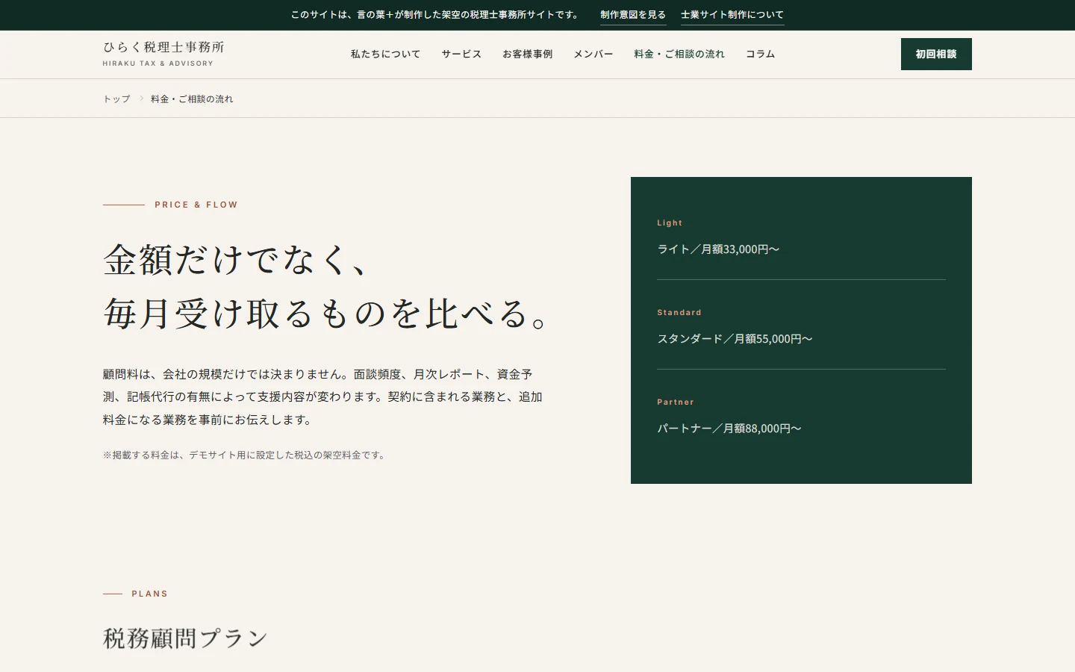Viewport: 1075px width, 672px height.
Task: Select the パートナー／月額88,000円〜 plan text
Action: [729, 429]
